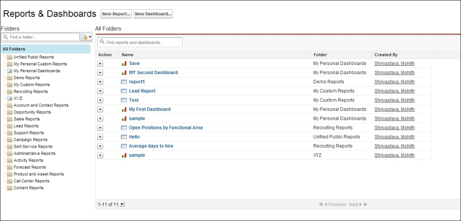Click the dashboard icon next to Save
Screen dimensions: 461x221
(124, 64)
